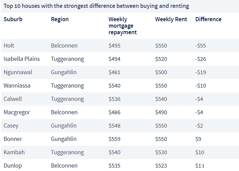Image resolution: width=239 pixels, height=171 pixels.
Task: Click the Suburb column header
Action: (x=13, y=19)
